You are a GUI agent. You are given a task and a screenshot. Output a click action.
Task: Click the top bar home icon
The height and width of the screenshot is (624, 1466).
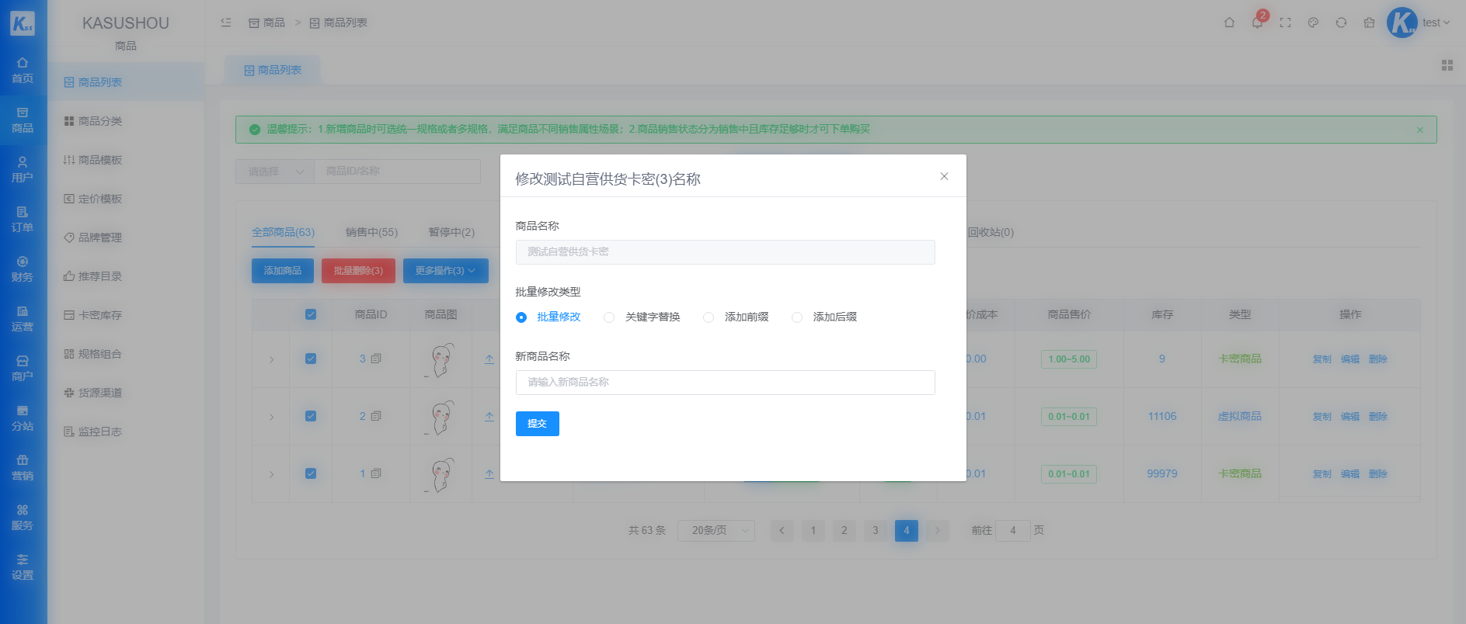[x=1229, y=23]
